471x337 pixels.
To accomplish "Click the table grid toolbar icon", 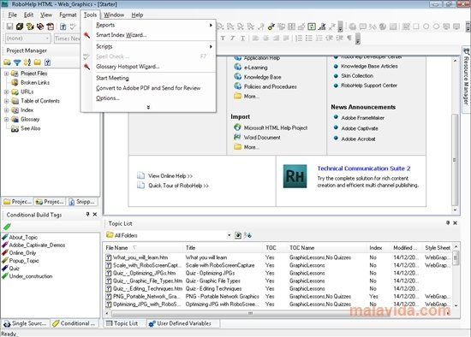I will (291, 27).
